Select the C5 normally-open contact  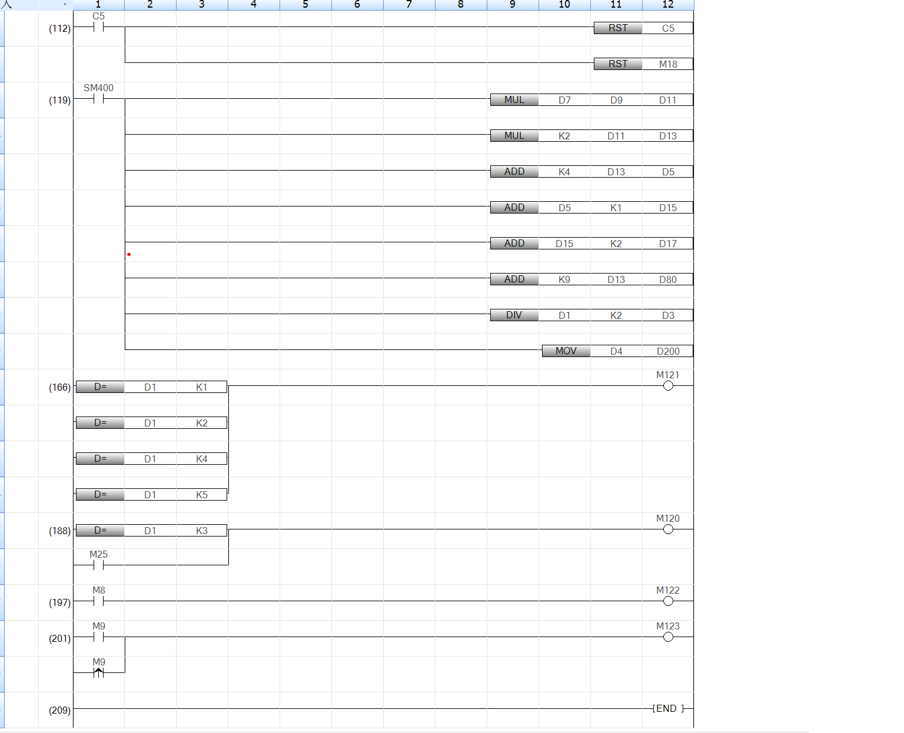coord(98,27)
